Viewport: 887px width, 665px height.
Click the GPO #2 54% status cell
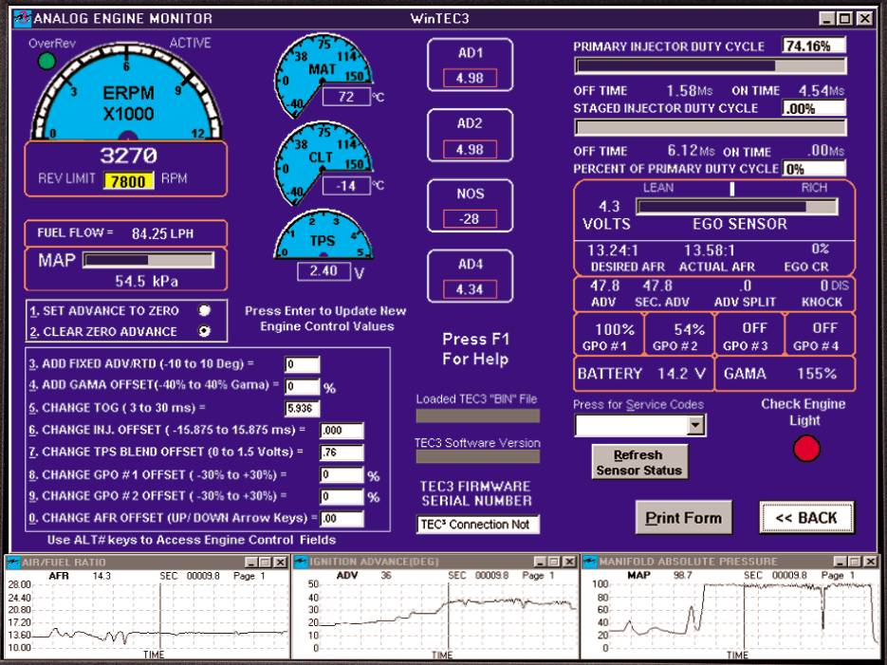pos(679,336)
